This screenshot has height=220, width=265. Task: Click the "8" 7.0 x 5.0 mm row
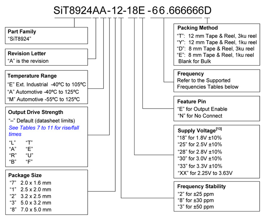(x=31, y=210)
